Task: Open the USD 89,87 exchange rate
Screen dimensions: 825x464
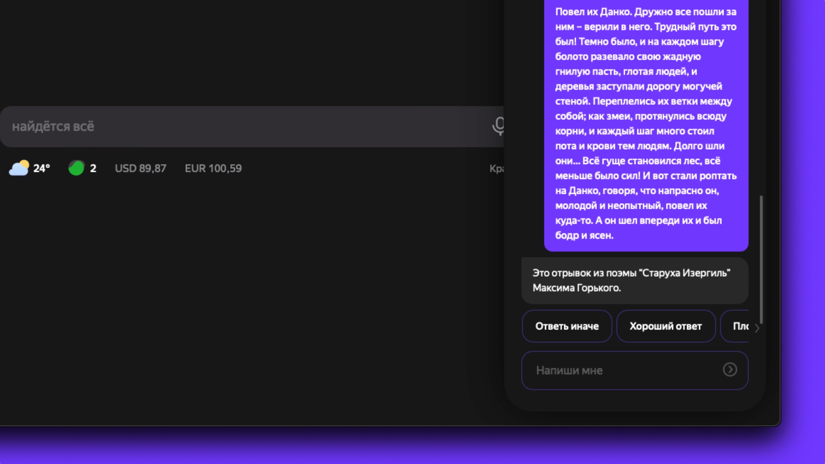Action: point(140,168)
